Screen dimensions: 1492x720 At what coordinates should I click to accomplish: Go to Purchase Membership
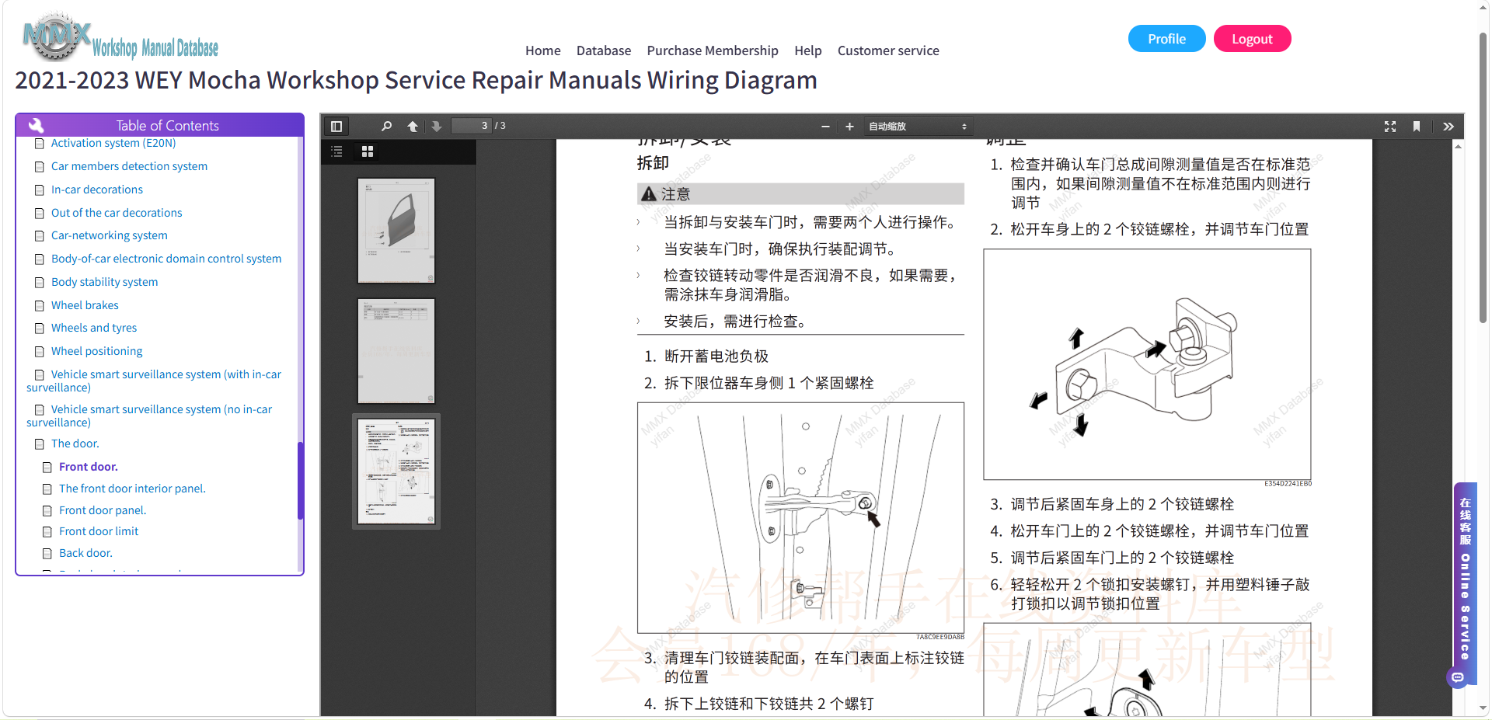[x=713, y=50]
